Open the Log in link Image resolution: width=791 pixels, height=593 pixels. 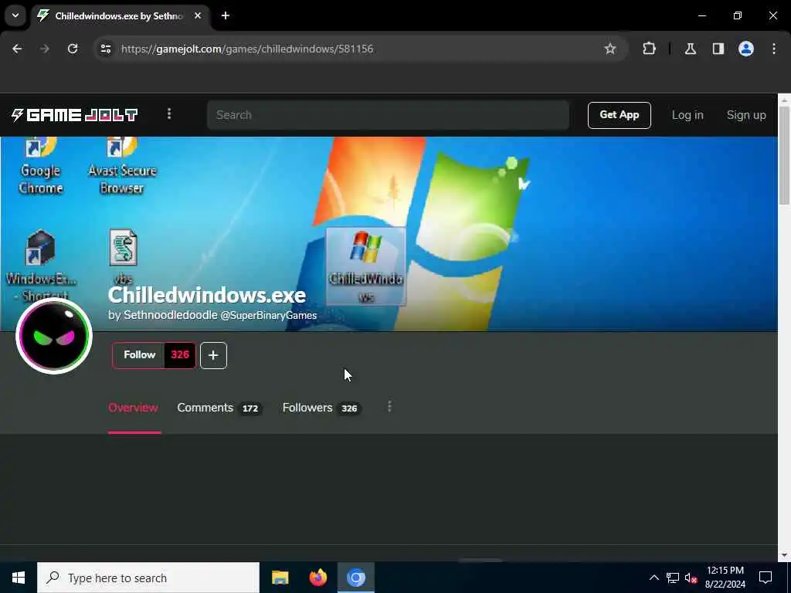coord(687,115)
